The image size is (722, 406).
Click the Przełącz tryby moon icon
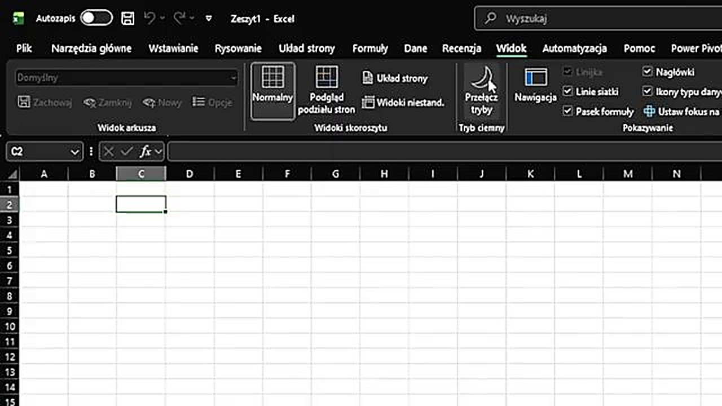coord(481,78)
